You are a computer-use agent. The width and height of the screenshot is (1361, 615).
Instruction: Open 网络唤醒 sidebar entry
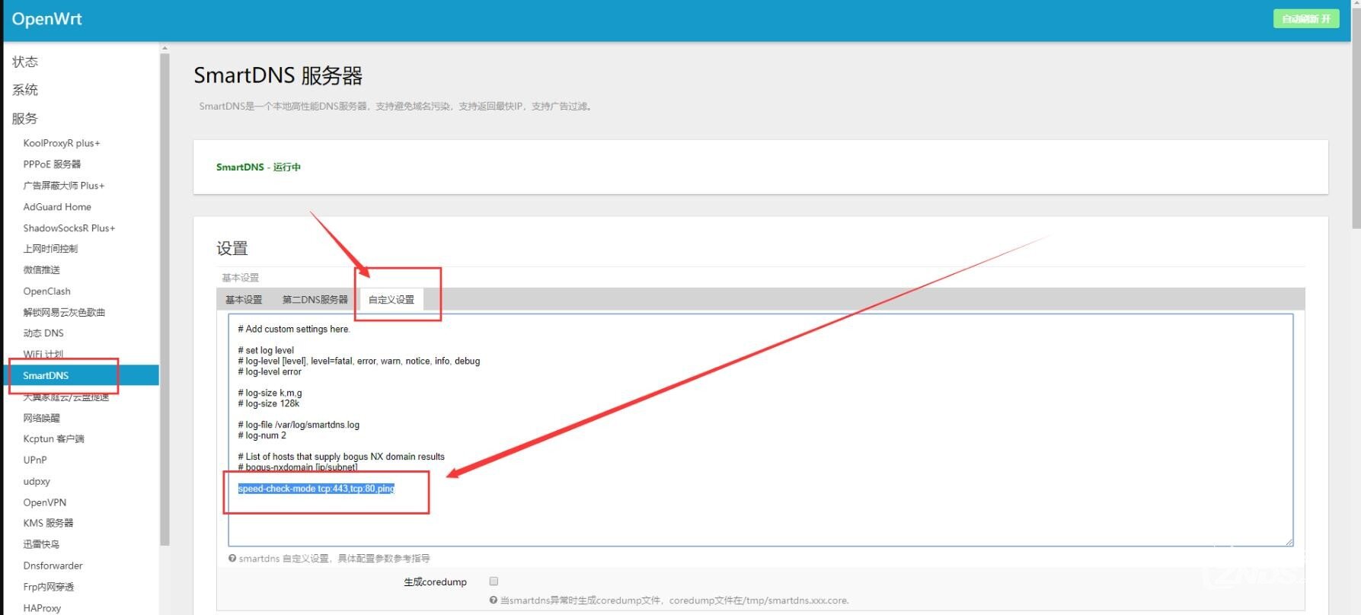[41, 418]
